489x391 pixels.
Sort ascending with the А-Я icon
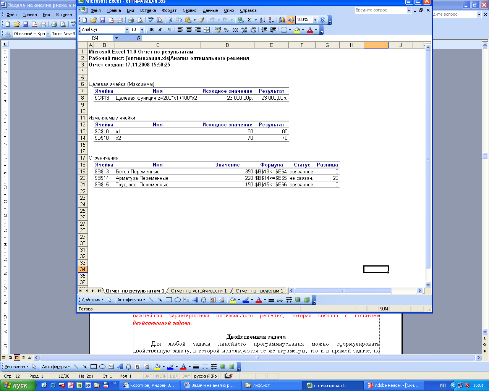262,20
